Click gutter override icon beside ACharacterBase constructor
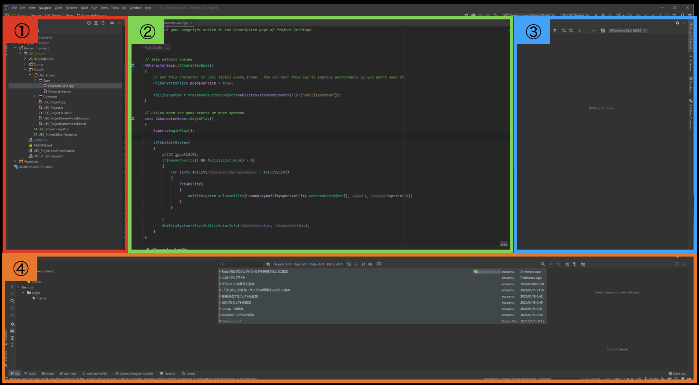Viewport: 699px width, 385px height. click(x=133, y=65)
